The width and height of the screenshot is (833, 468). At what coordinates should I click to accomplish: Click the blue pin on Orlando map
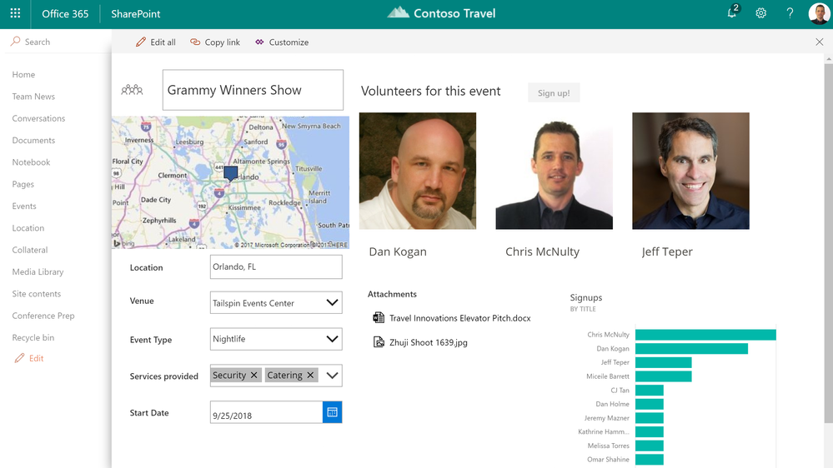pyautogui.click(x=231, y=174)
